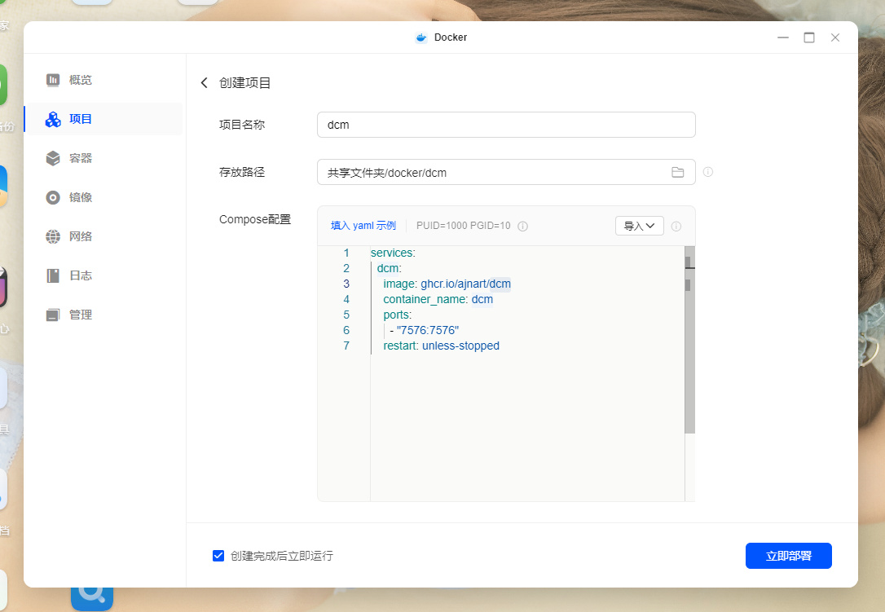This screenshot has width=885, height=612.
Task: Browse folder icon in 存放路径 field
Action: pyautogui.click(x=678, y=172)
